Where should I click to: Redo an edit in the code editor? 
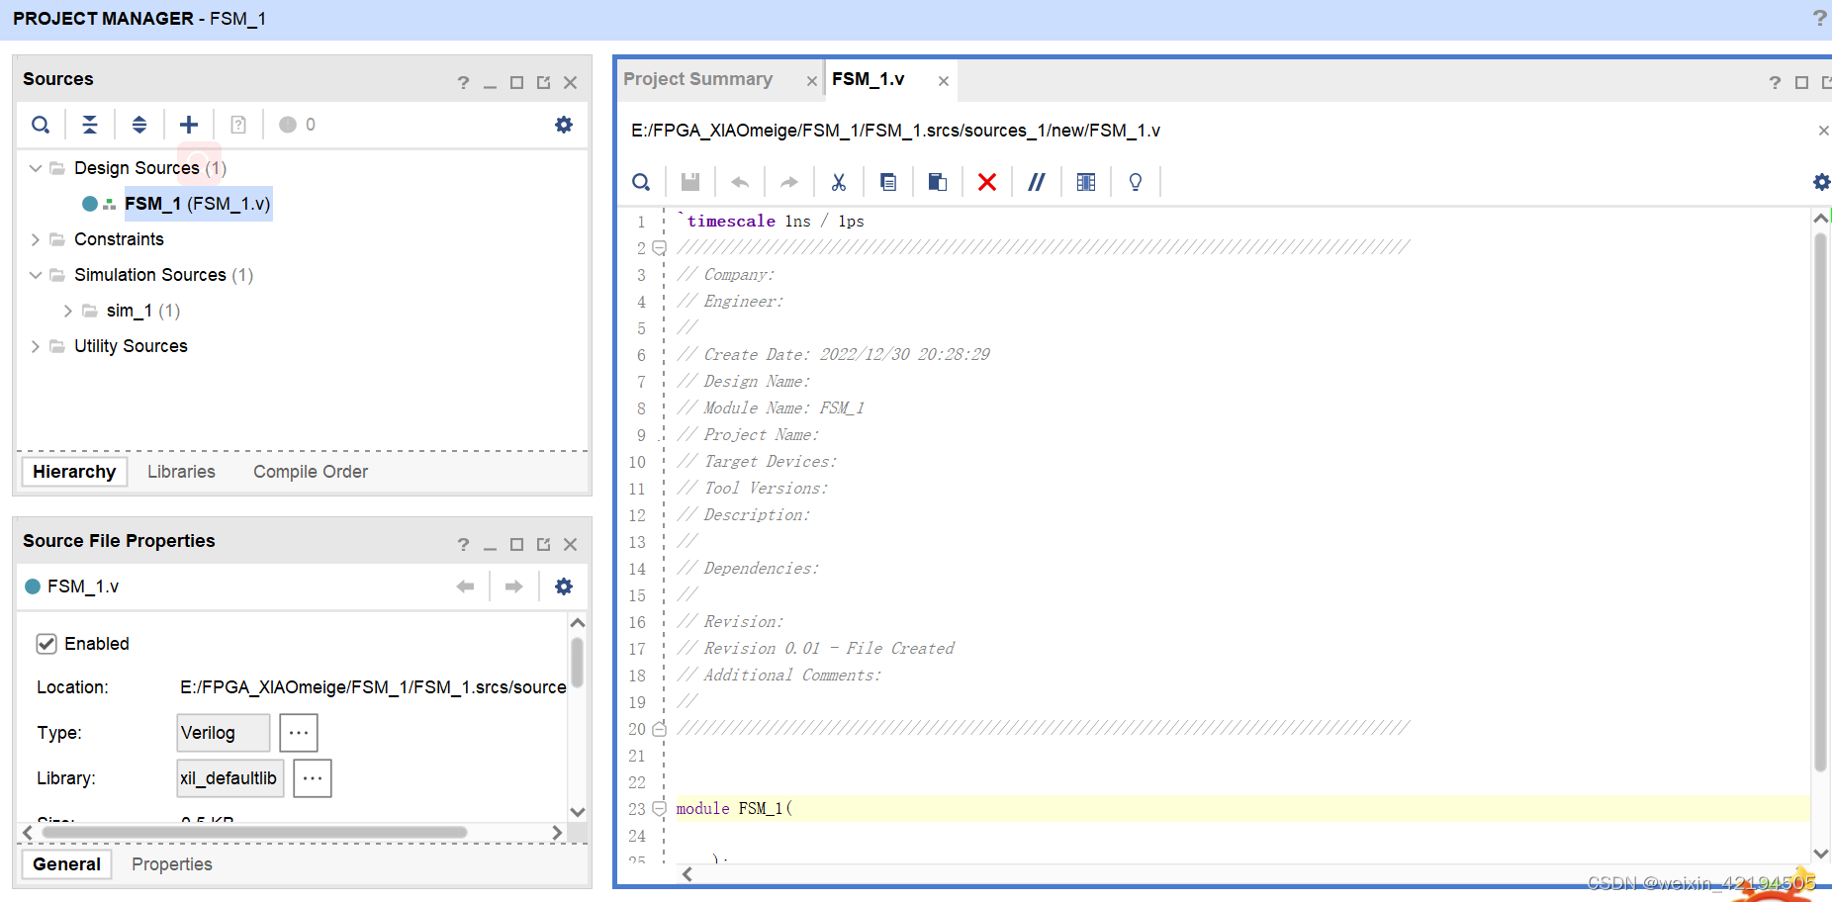pyautogui.click(x=789, y=181)
